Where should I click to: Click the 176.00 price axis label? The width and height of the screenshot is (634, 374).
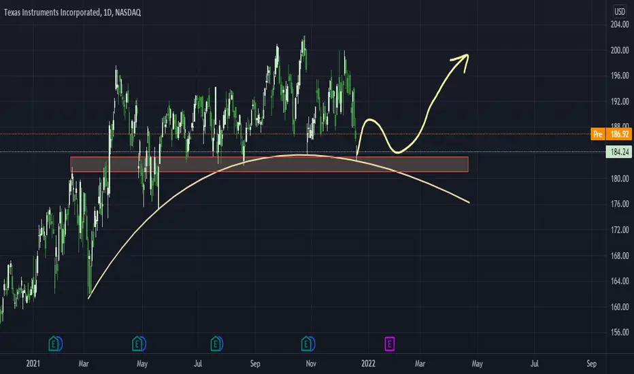(620, 204)
